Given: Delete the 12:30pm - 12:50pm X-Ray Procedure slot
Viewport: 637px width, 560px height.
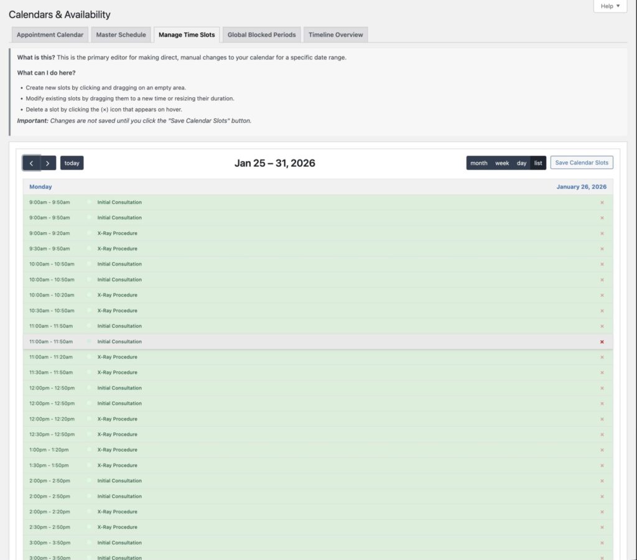Looking at the screenshot, I should pos(602,435).
